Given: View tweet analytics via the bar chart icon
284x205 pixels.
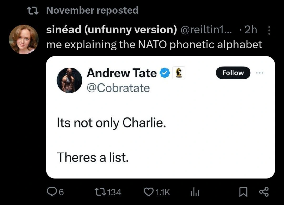Looking at the screenshot, I should point(195,192).
